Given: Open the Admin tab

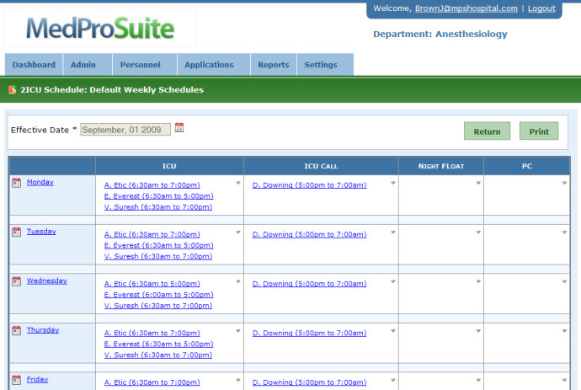Looking at the screenshot, I should 88,65.
